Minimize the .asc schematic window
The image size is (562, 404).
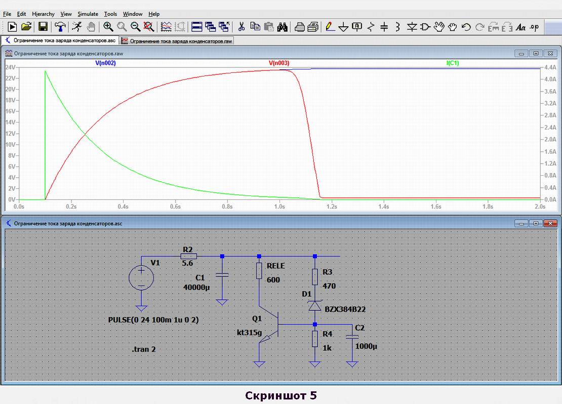(521, 223)
